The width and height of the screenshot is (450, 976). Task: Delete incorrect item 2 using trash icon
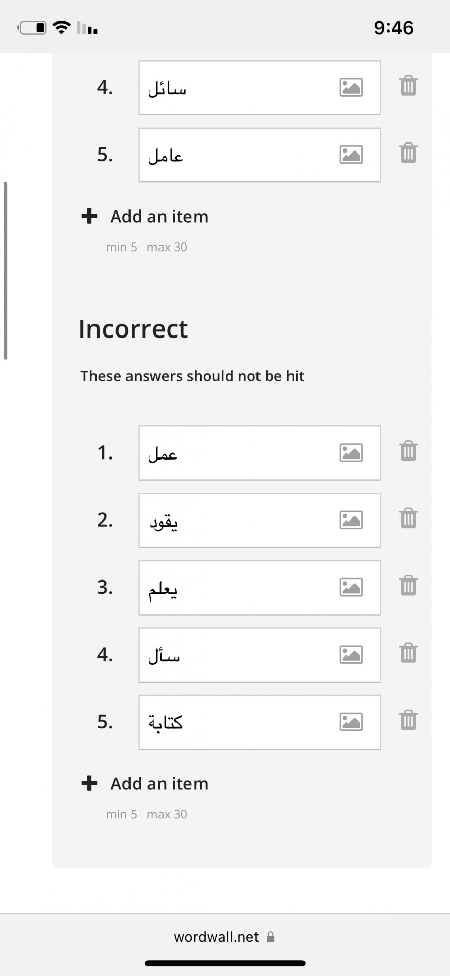(x=408, y=518)
